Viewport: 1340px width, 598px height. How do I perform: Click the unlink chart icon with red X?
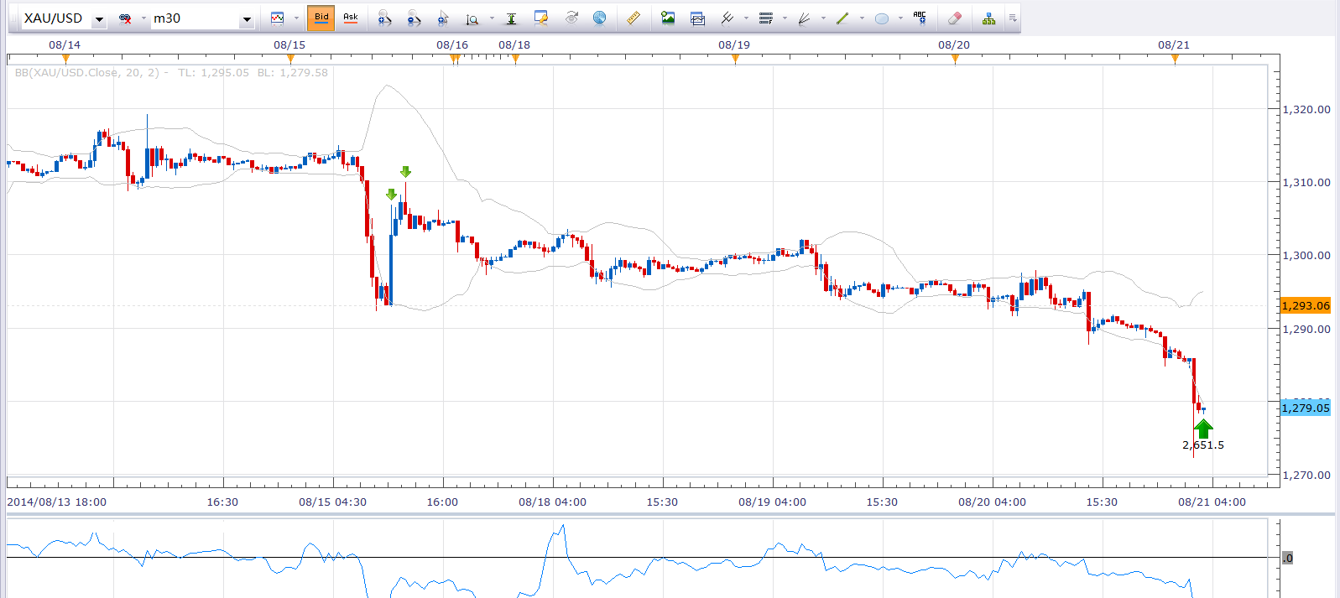click(x=126, y=18)
